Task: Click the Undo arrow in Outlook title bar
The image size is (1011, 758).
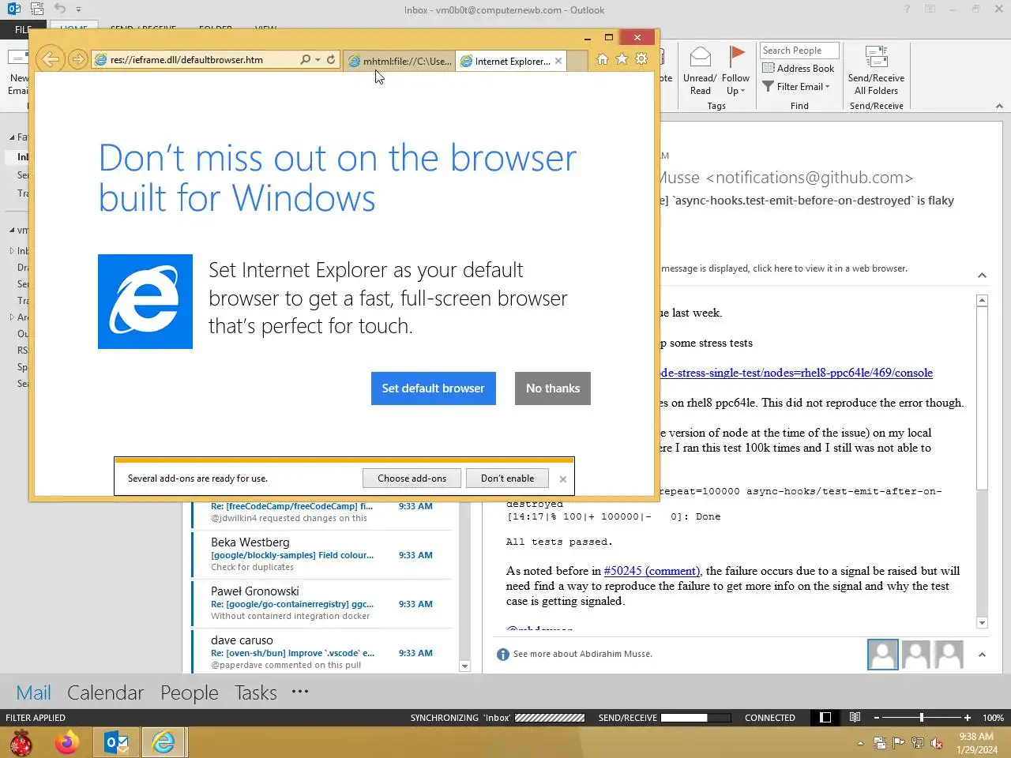Action: [60, 9]
